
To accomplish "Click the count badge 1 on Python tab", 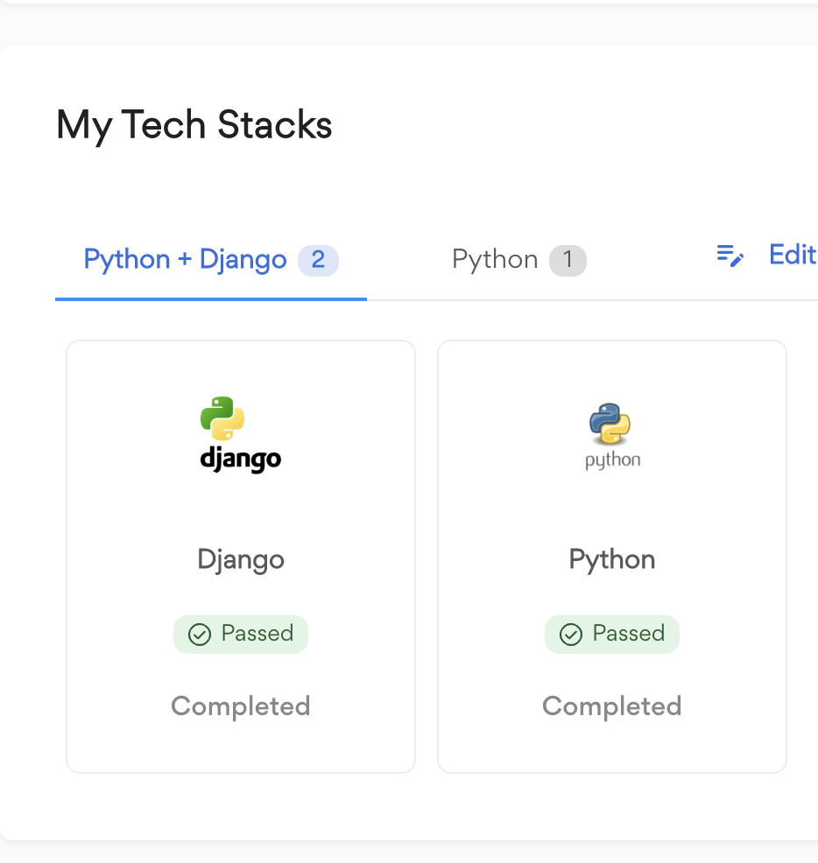I will tap(568, 260).
